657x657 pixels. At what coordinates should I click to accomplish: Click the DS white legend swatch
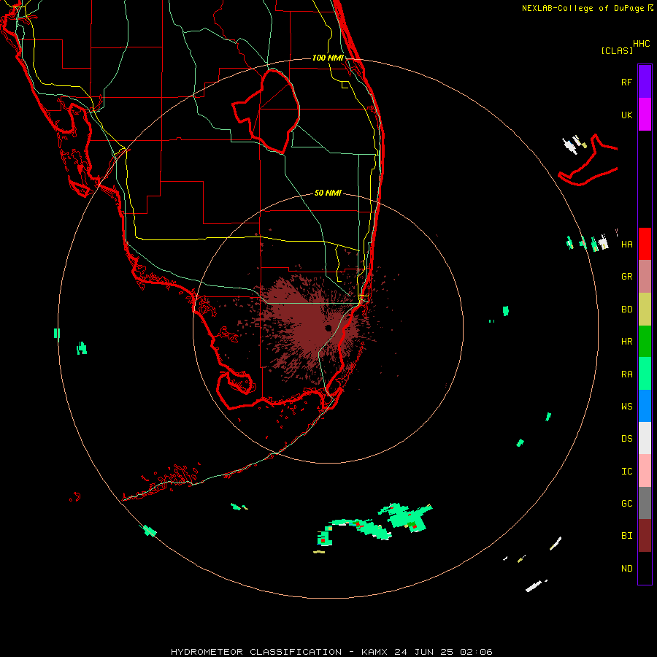[645, 438]
